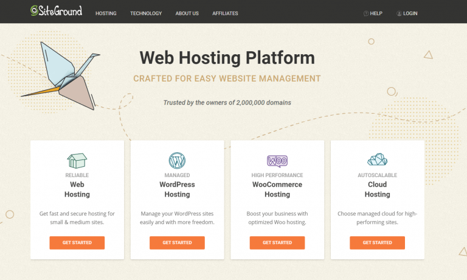The height and width of the screenshot is (280, 467).
Task: Click the 'Managed' label
Action: (177, 175)
